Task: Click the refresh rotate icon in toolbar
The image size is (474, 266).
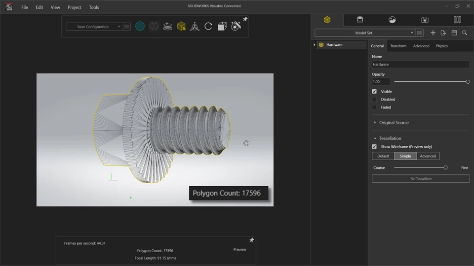Action: (208, 27)
